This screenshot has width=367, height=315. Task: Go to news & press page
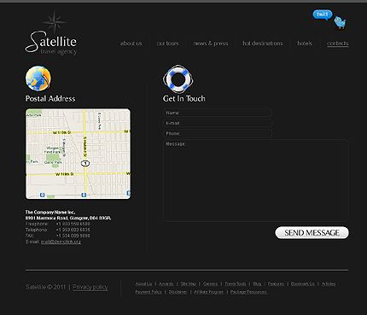pyautogui.click(x=211, y=44)
